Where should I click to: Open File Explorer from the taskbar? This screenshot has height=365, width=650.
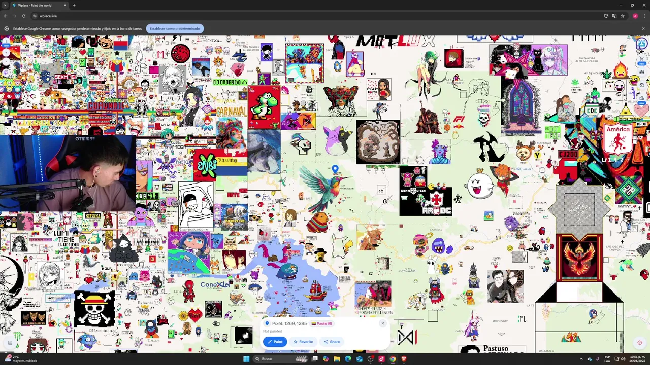click(x=337, y=359)
